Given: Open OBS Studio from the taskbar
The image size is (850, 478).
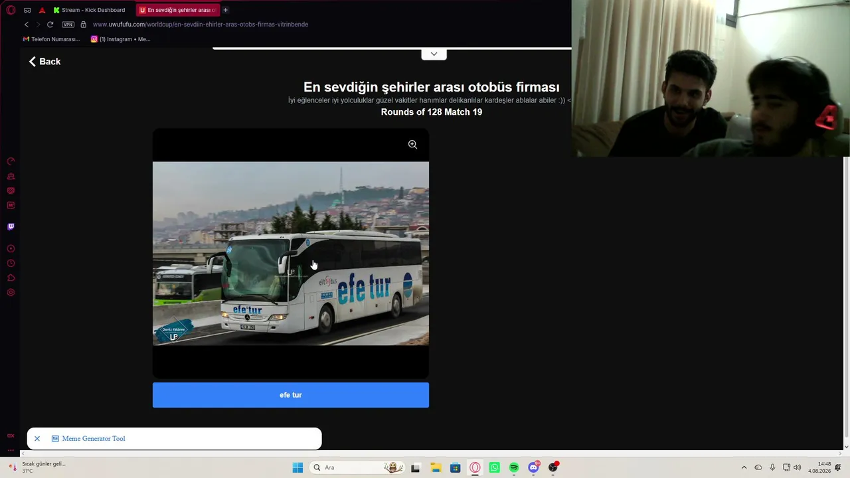Looking at the screenshot, I should click(x=553, y=467).
